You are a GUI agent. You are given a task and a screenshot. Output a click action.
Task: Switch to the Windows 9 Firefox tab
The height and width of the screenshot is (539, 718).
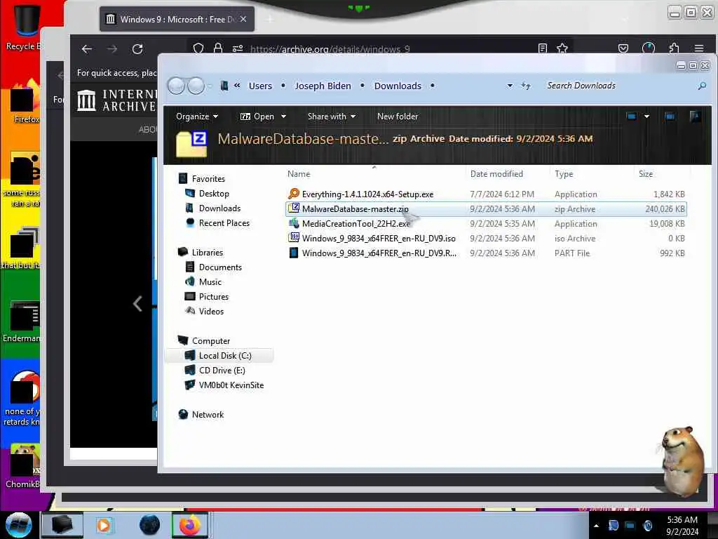point(177,19)
